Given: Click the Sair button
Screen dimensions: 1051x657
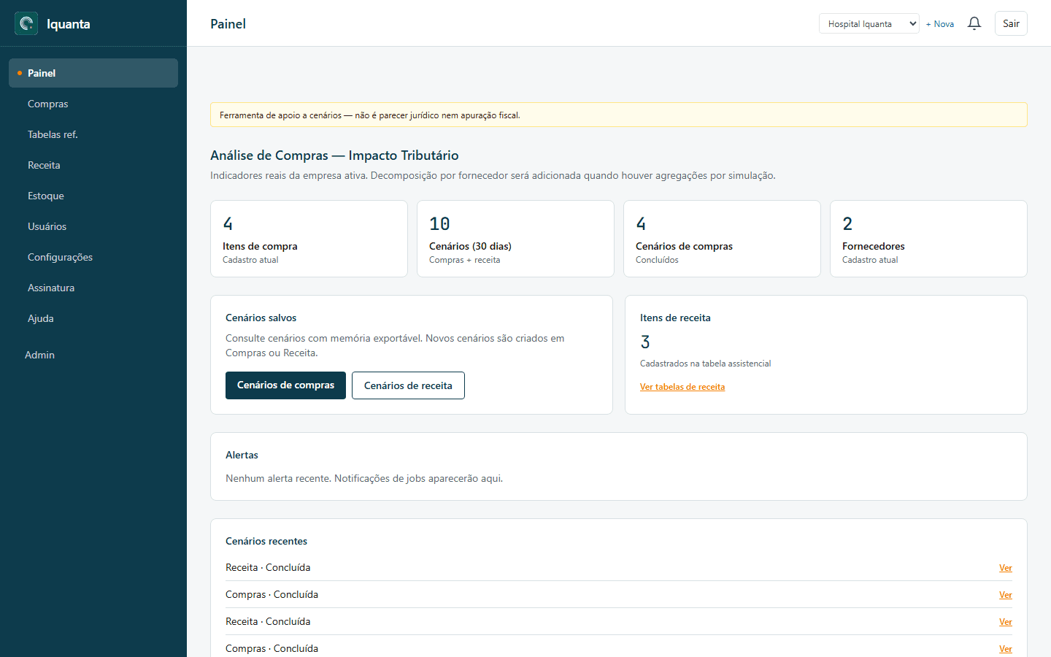Looking at the screenshot, I should (1011, 23).
